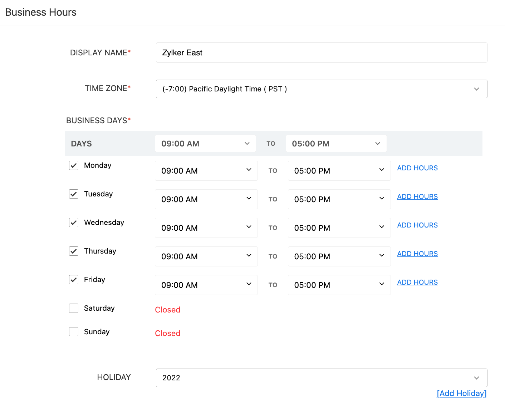Click Add Hours for Monday
This screenshot has height=405, width=505.
[417, 168]
